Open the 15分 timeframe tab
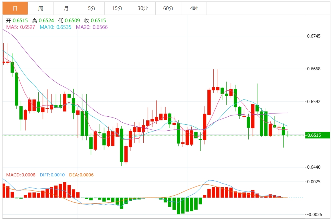The width and height of the screenshot is (335, 219). (x=117, y=8)
